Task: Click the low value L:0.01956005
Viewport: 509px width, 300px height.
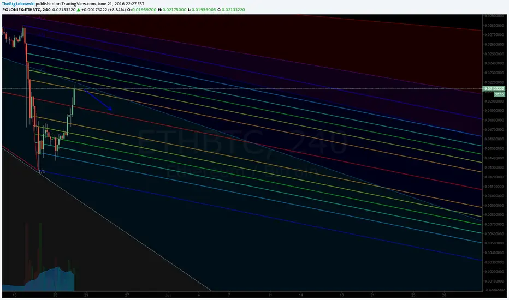Action: click(202, 10)
